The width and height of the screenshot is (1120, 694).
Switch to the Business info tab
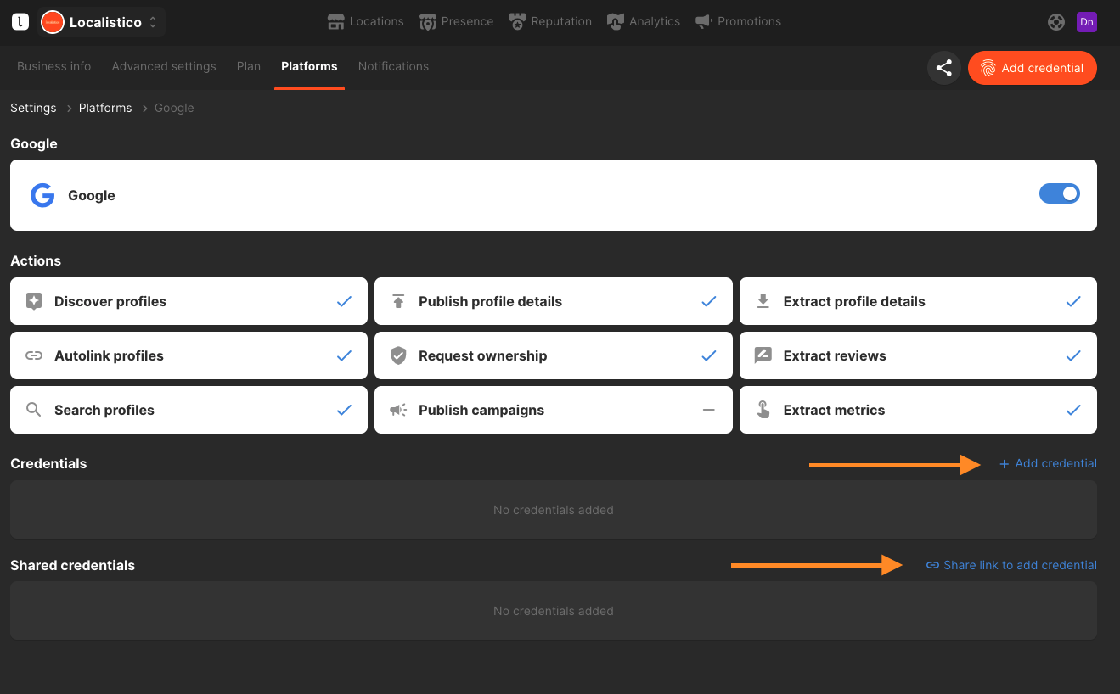point(54,66)
